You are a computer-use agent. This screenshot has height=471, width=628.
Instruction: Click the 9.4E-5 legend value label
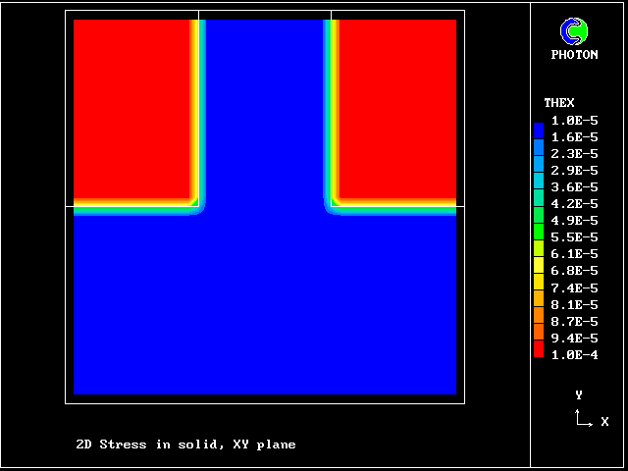pyautogui.click(x=574, y=339)
